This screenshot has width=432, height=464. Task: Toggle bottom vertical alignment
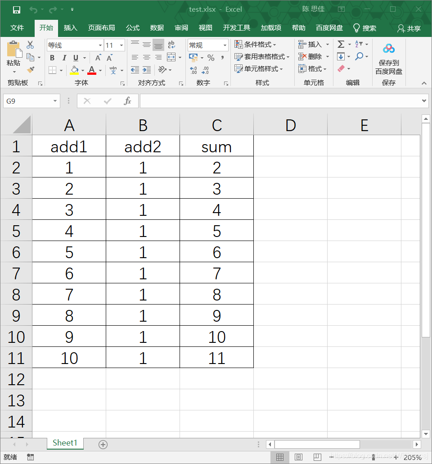[x=158, y=45]
